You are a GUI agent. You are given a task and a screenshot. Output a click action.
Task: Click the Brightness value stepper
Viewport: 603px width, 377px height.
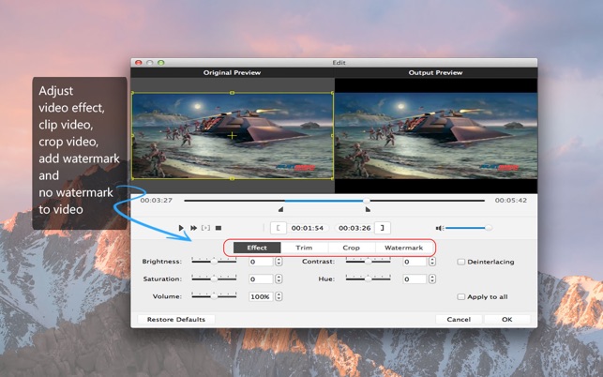[x=279, y=262]
